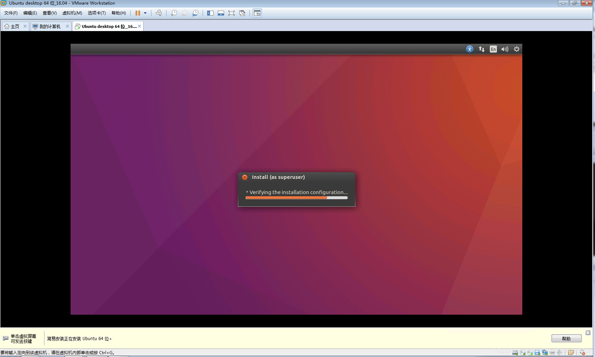595x357 pixels.
Task: Toggle the thumbnail bar view
Action: pos(221,13)
